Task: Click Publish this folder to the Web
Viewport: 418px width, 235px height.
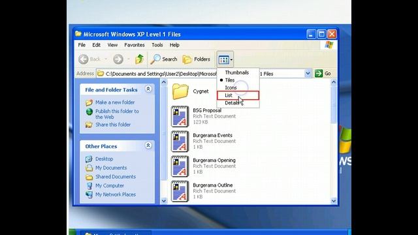Action: [x=117, y=114]
